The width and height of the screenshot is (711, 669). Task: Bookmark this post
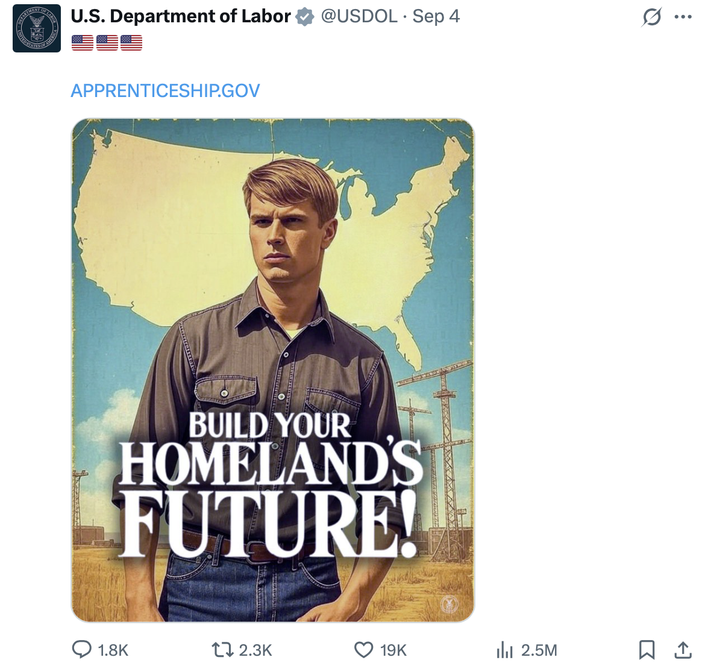click(647, 650)
